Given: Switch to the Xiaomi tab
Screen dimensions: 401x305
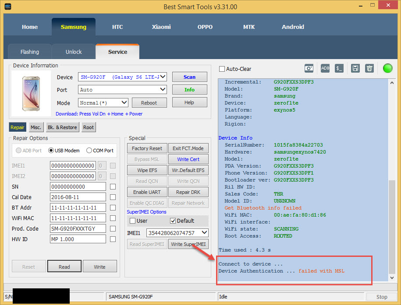Looking at the screenshot, I should point(161,27).
